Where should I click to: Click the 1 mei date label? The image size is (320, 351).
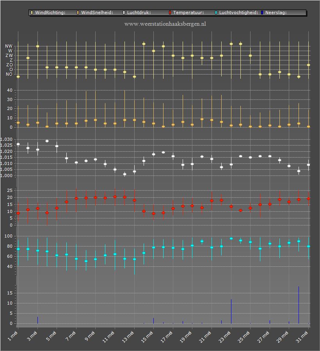click(12, 336)
